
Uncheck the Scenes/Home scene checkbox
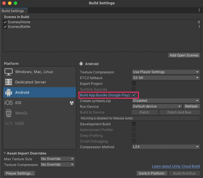(x=5, y=22)
